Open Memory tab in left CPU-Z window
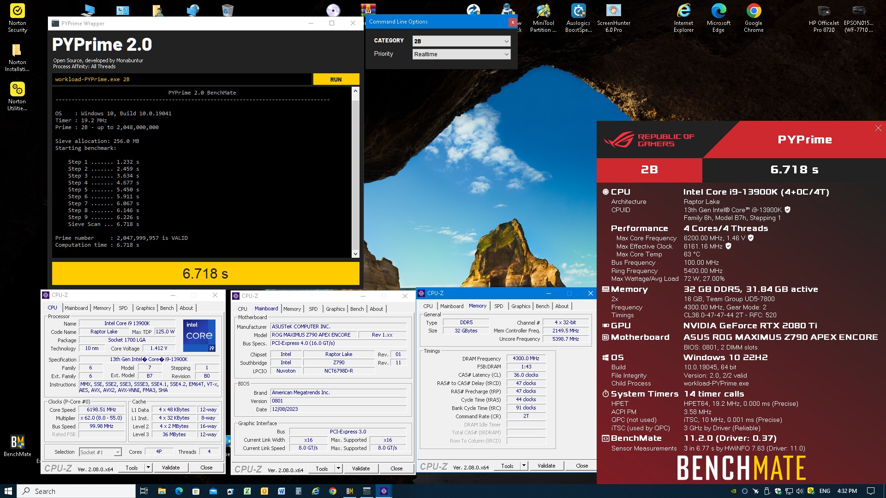The image size is (886, 498). point(102,308)
